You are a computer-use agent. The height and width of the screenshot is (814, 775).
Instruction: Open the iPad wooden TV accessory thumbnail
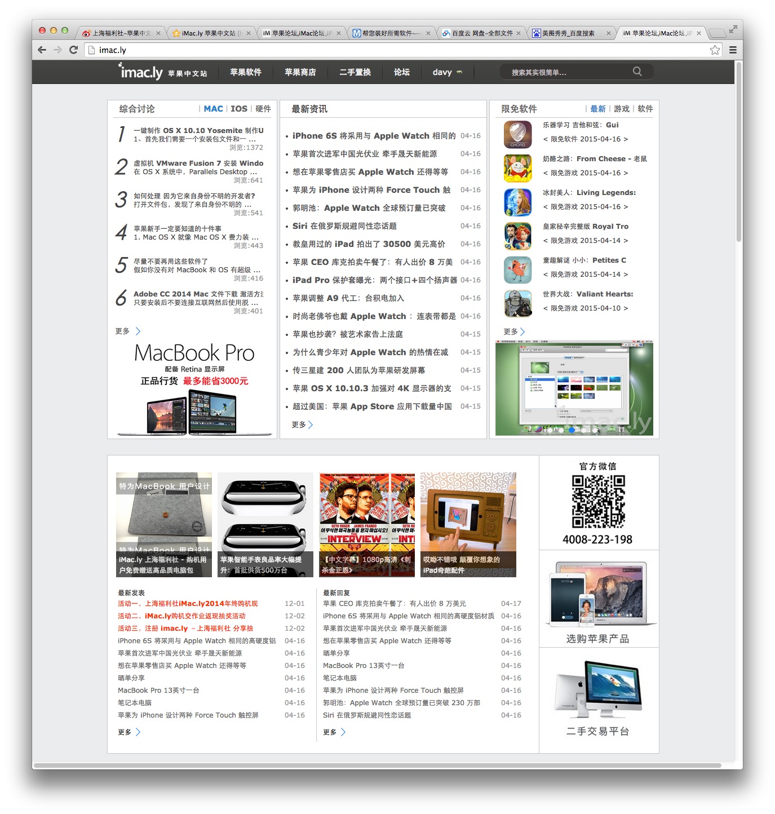[x=468, y=525]
